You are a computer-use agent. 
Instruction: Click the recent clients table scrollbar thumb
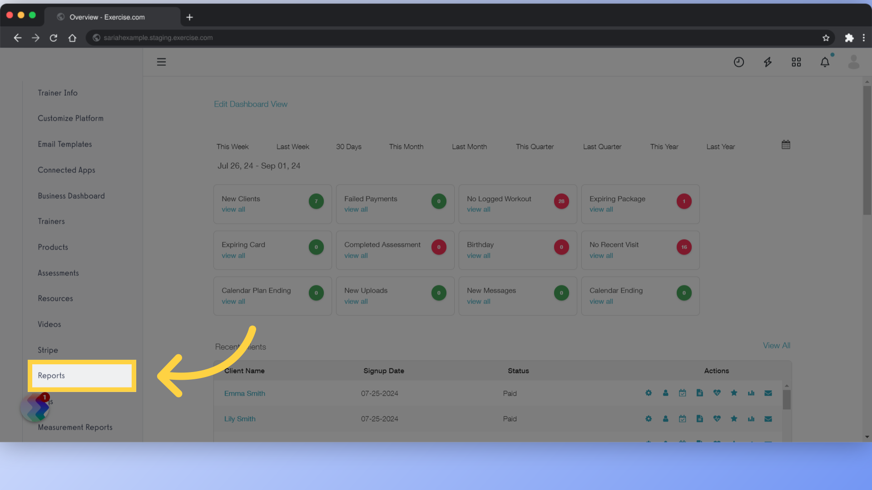point(787,399)
